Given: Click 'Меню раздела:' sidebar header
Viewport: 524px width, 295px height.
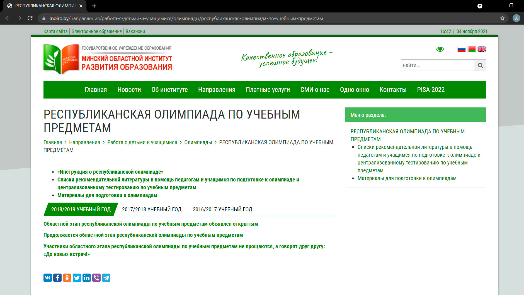Looking at the screenshot, I should pyautogui.click(x=415, y=115).
